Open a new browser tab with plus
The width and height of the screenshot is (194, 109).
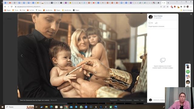tap(168, 3)
